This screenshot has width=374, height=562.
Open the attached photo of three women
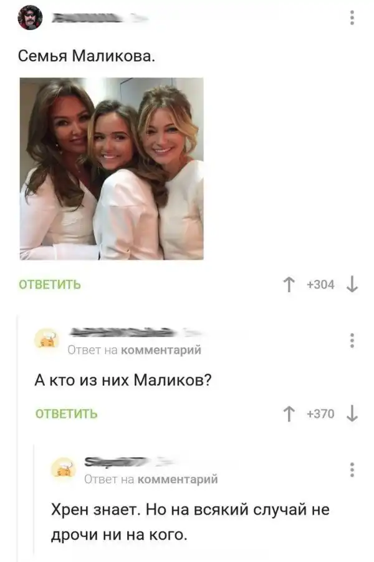click(x=112, y=169)
